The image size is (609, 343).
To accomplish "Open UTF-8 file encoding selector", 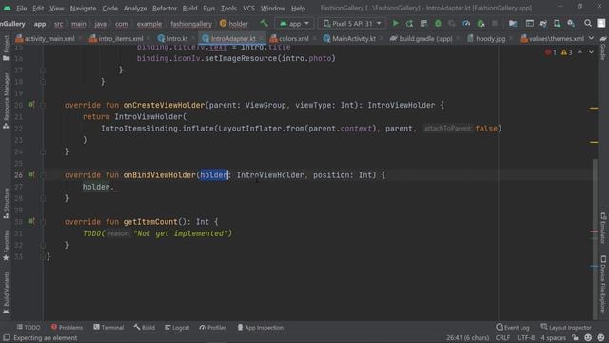I will click(x=526, y=338).
